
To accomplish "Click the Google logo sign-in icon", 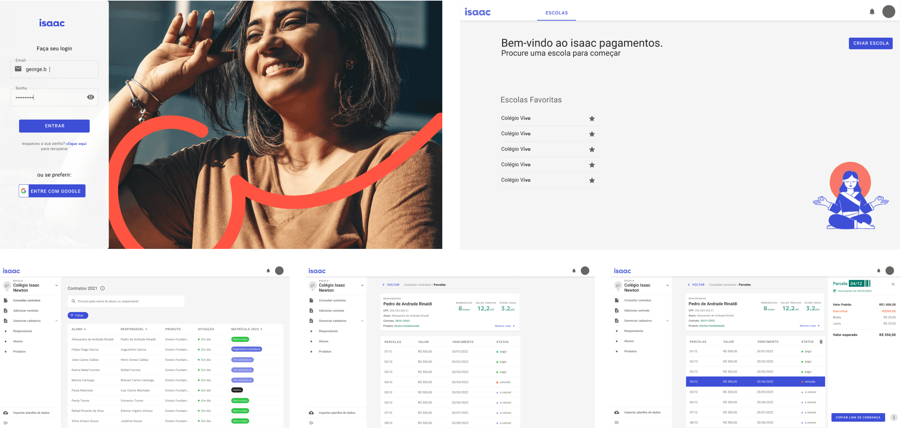I will pyautogui.click(x=24, y=191).
